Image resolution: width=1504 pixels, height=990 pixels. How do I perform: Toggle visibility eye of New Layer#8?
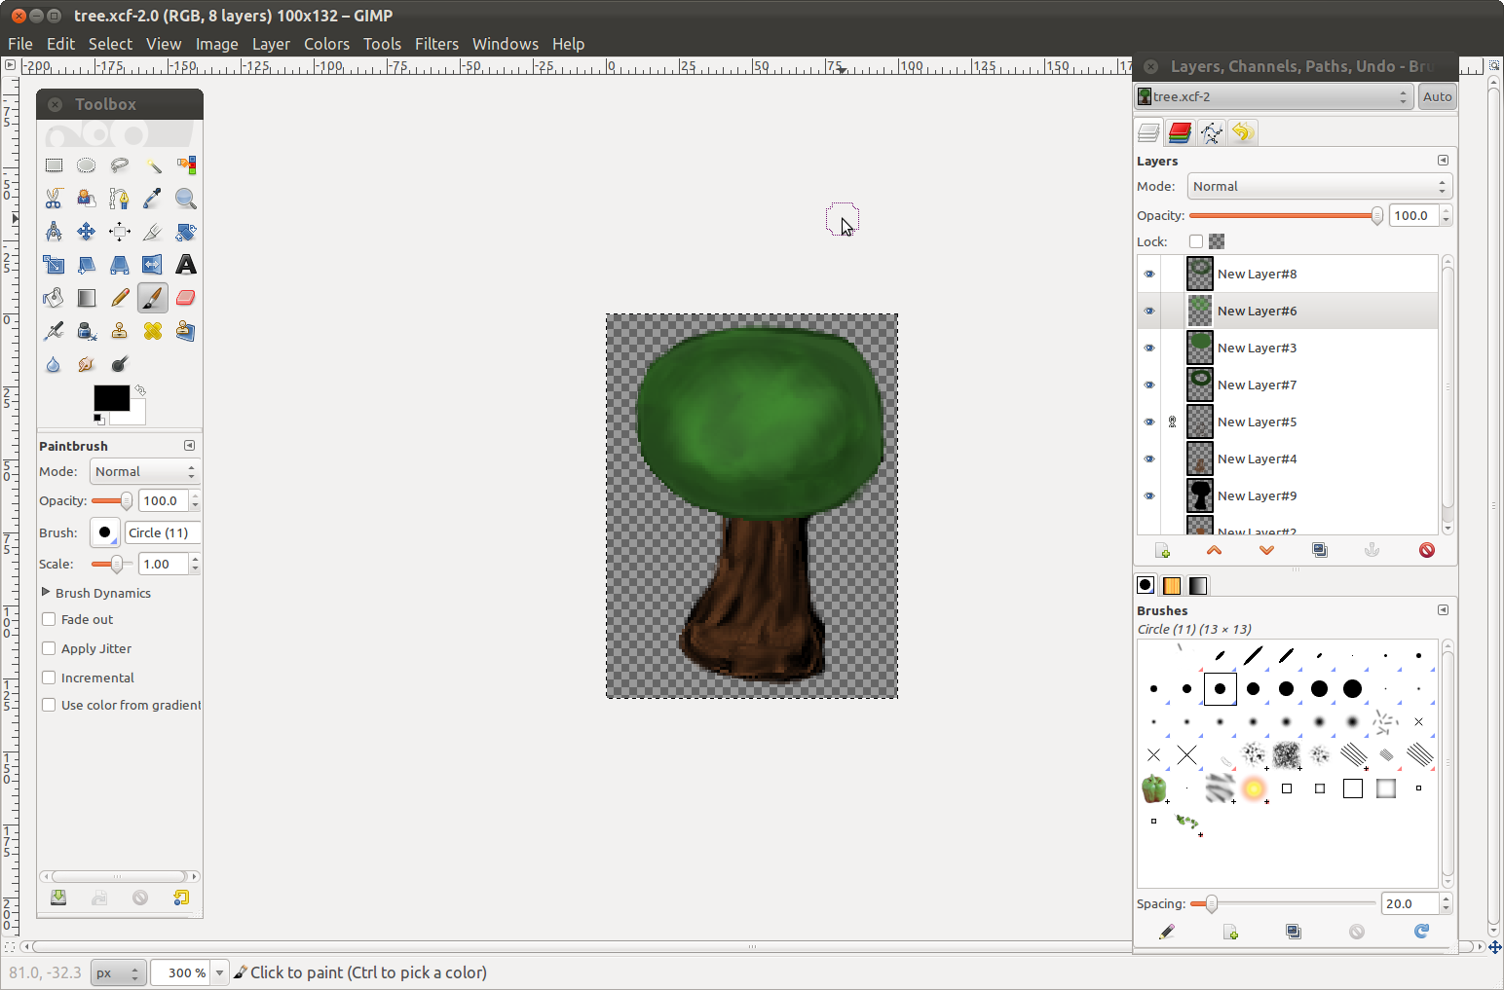pos(1149,274)
